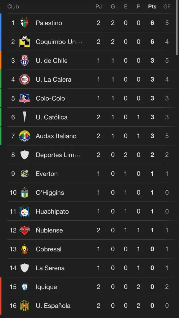
Task: Select the Everton club badge
Action: [x=25, y=174]
